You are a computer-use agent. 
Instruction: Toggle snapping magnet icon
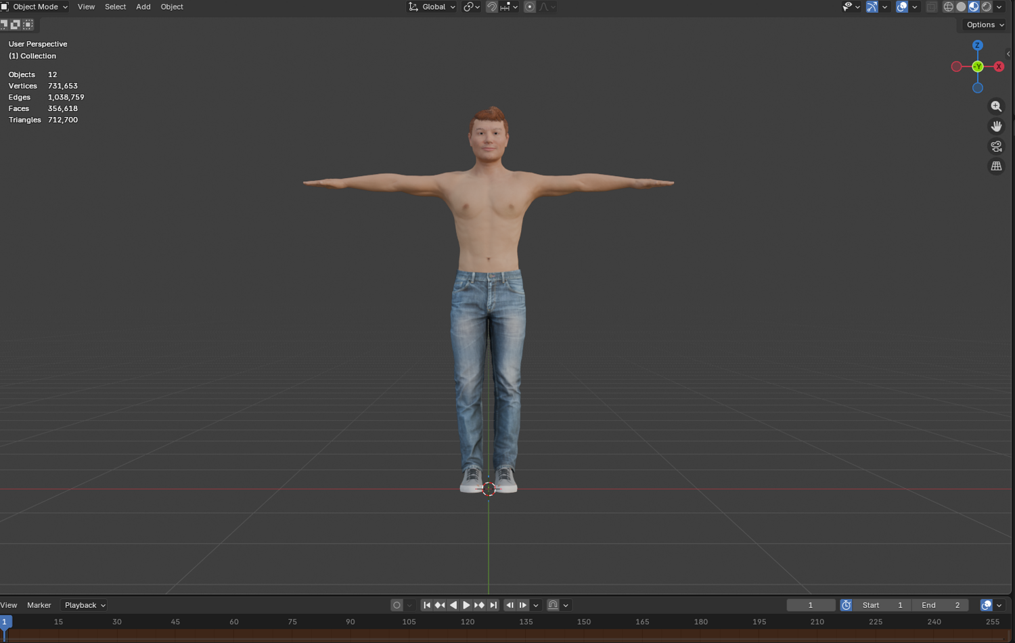click(x=492, y=7)
